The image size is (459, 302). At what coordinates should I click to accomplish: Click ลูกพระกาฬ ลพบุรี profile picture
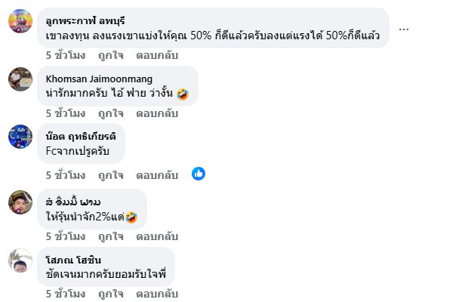(20, 21)
